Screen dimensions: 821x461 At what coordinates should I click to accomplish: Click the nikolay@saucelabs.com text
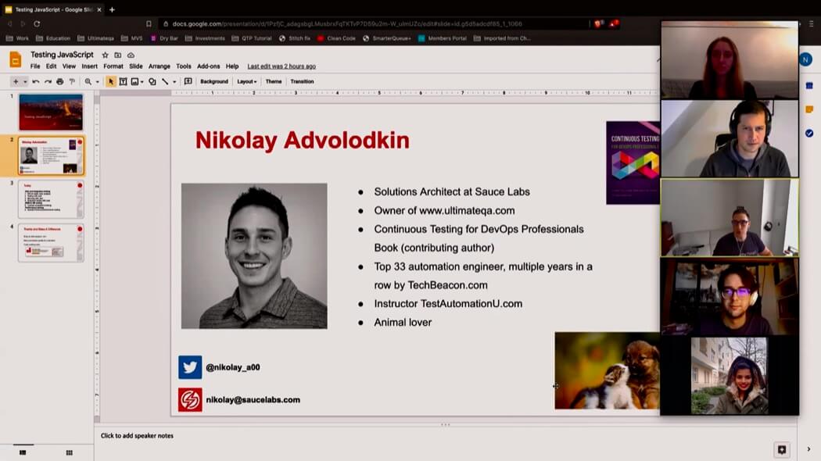click(253, 400)
